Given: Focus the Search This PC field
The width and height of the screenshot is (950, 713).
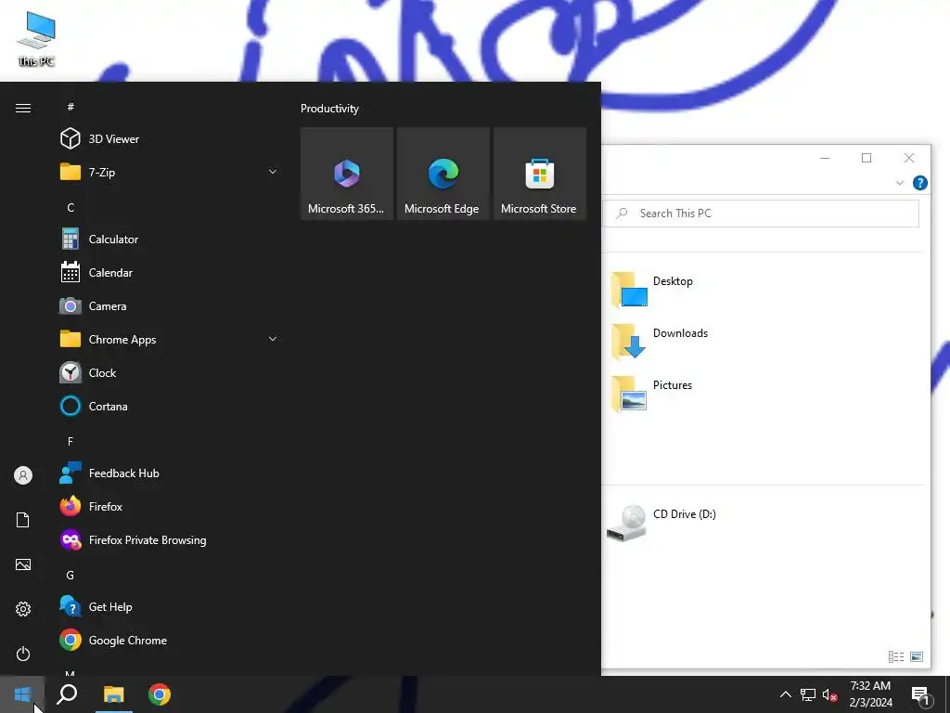Looking at the screenshot, I should click(761, 214).
